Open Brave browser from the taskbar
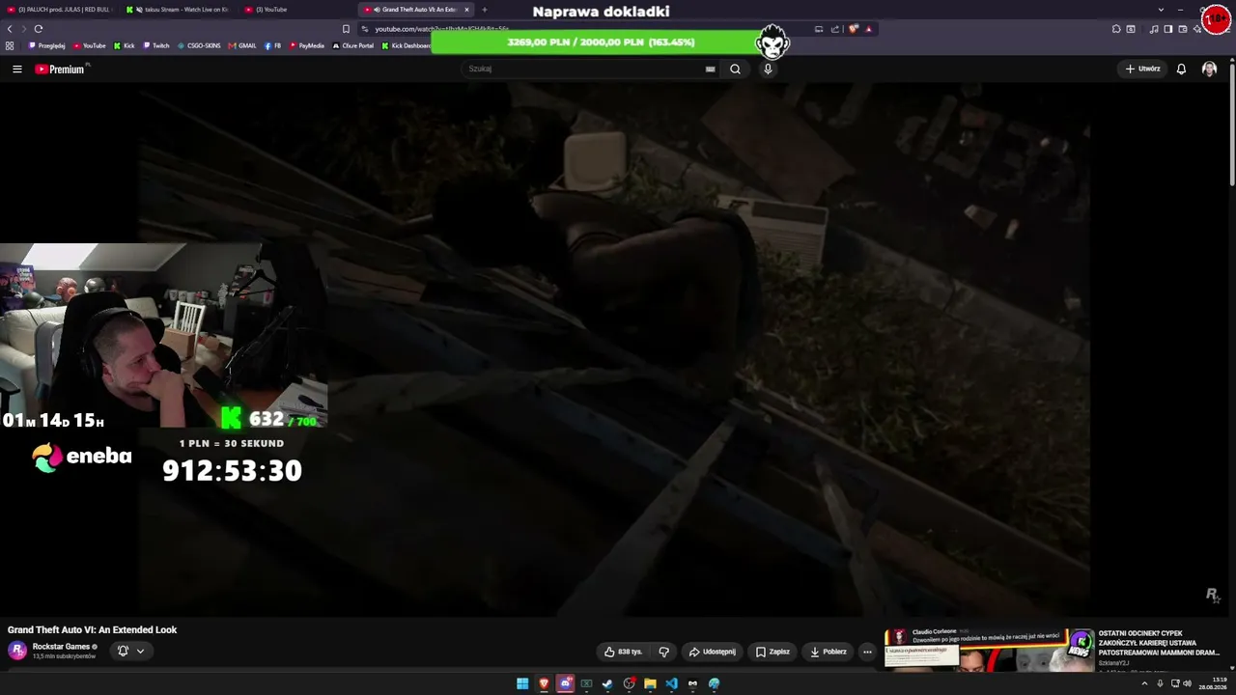This screenshot has height=695, width=1236. click(x=544, y=683)
